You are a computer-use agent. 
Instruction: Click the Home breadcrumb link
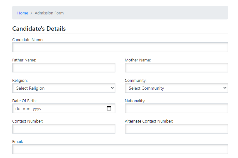(23, 13)
